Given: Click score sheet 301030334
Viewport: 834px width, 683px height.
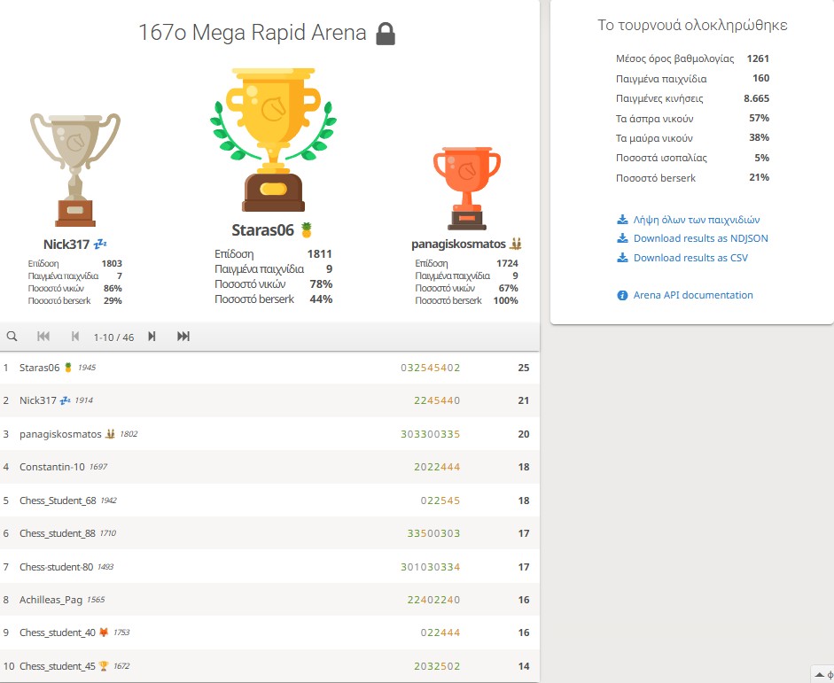Looking at the screenshot, I should tap(431, 567).
